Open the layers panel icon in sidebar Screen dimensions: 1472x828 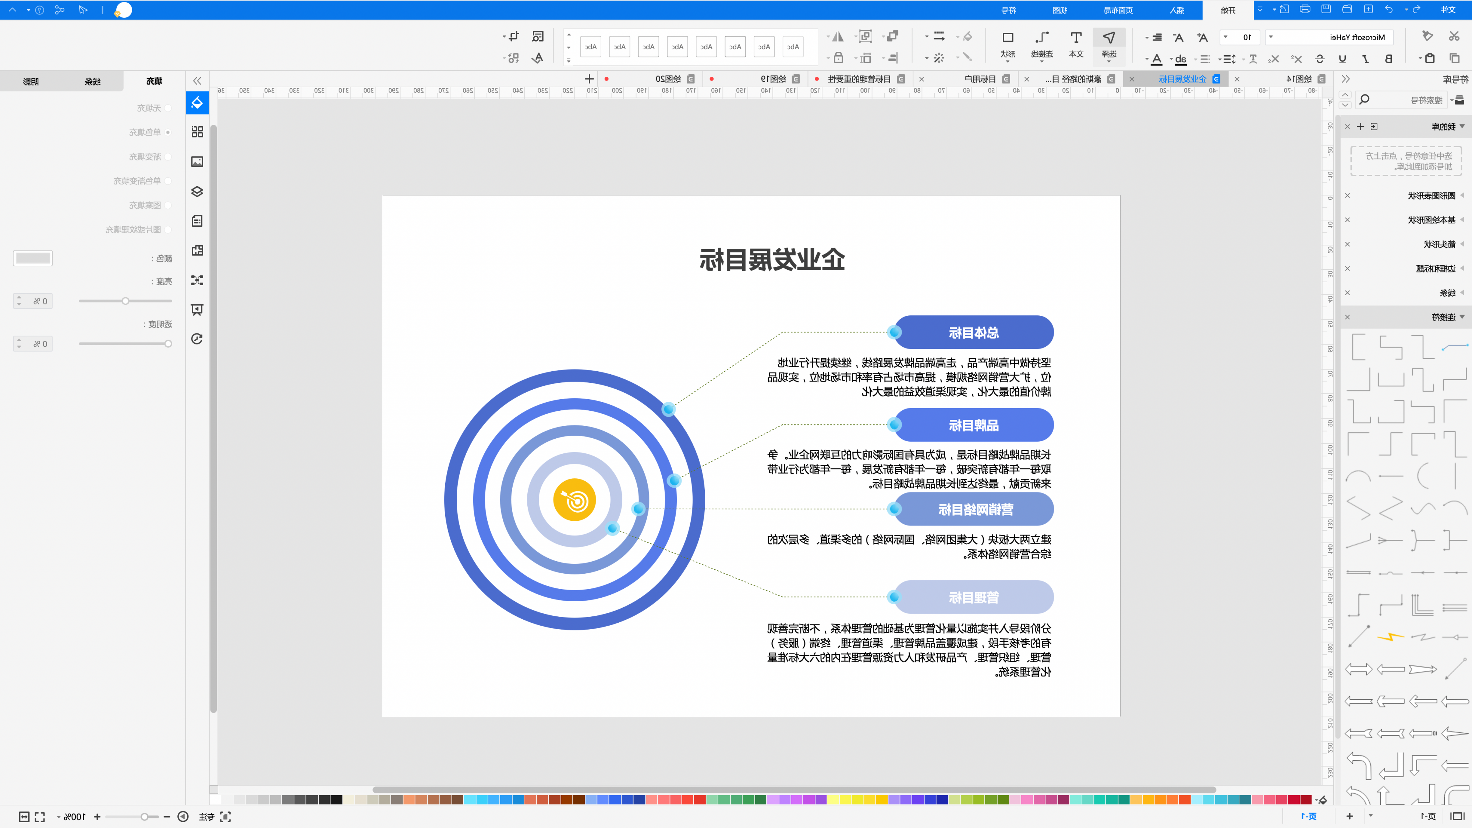197,191
